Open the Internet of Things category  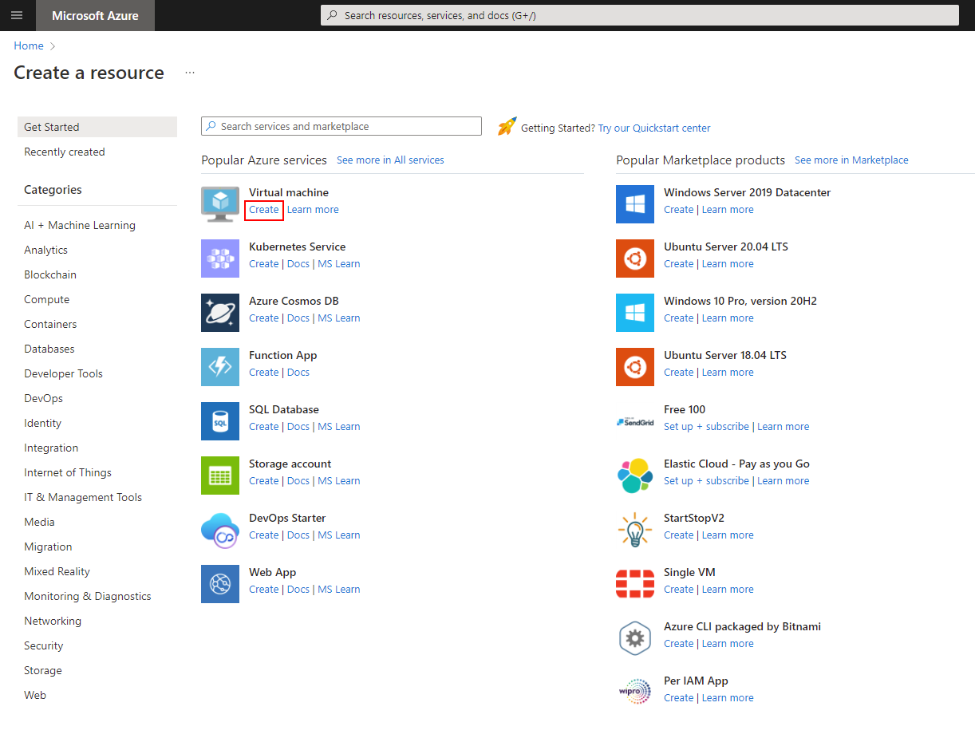click(68, 472)
